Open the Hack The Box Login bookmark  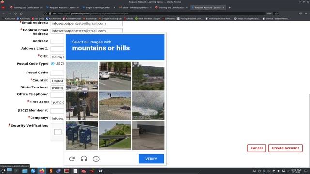coord(147,19)
